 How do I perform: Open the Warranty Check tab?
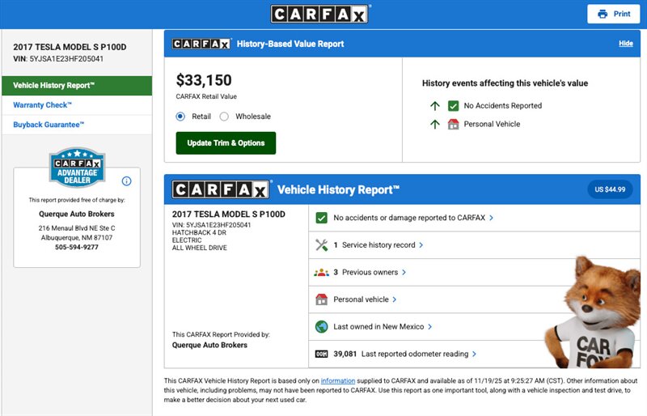pyautogui.click(x=43, y=105)
